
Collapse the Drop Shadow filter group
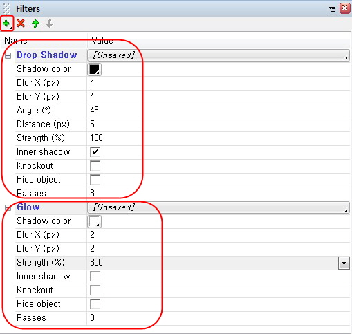[8, 55]
